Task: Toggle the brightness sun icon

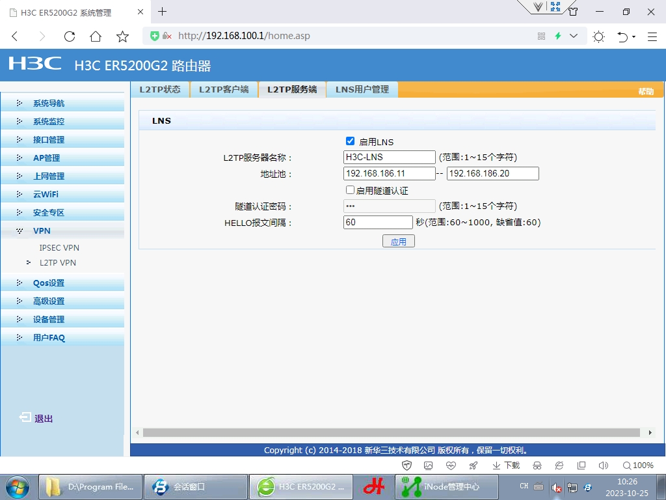Action: pos(598,36)
